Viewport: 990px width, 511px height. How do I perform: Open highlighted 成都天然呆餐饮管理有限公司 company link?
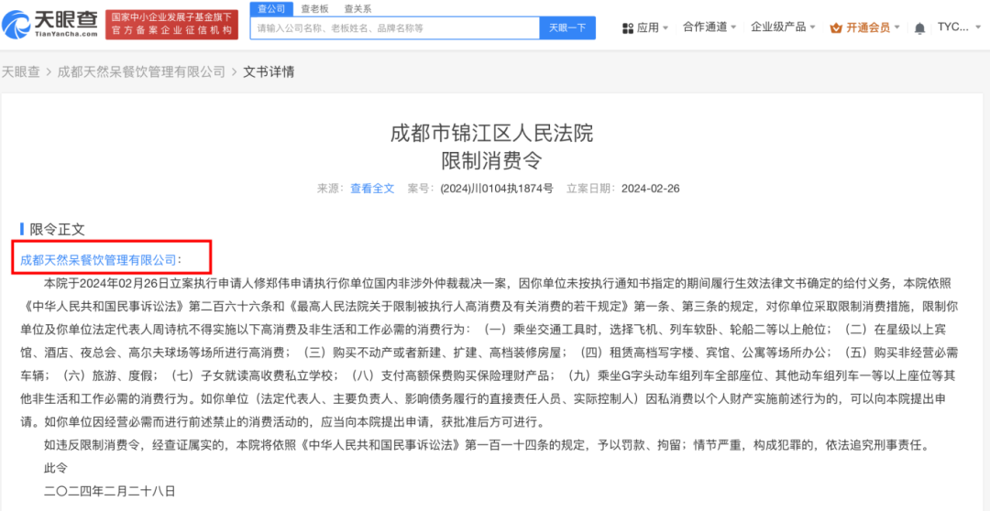coord(98,260)
